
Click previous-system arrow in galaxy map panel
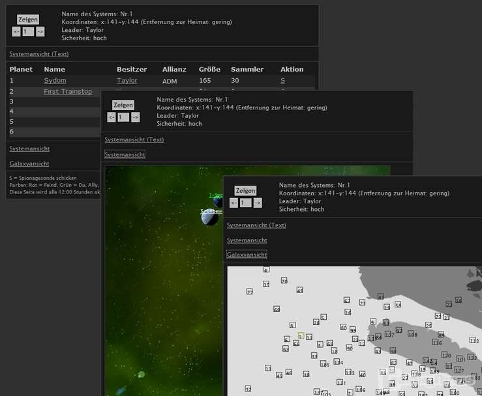click(x=233, y=203)
